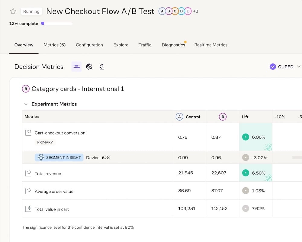Collapse the Experiment Metrics section

[x=26, y=104]
